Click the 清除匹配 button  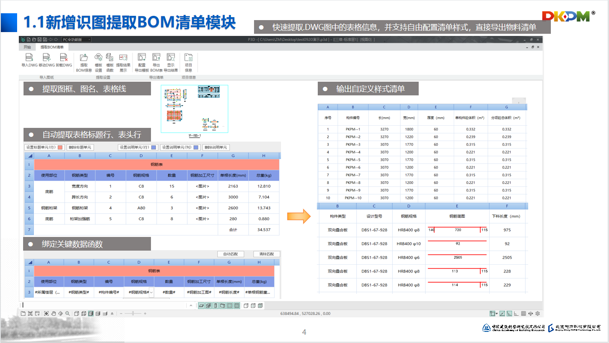(x=266, y=254)
